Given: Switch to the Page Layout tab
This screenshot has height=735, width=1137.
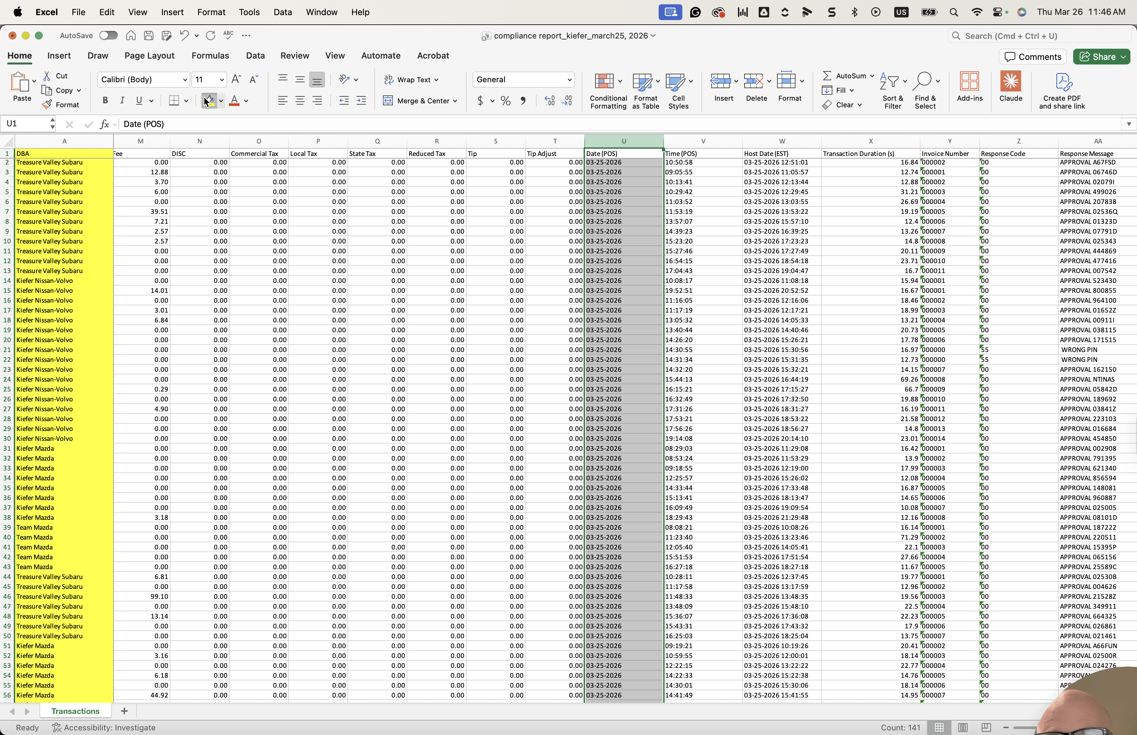Looking at the screenshot, I should (149, 55).
